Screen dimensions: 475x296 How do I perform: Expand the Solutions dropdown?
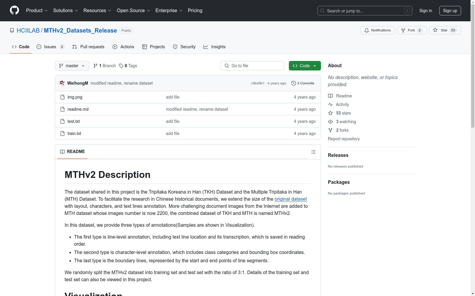pos(66,10)
